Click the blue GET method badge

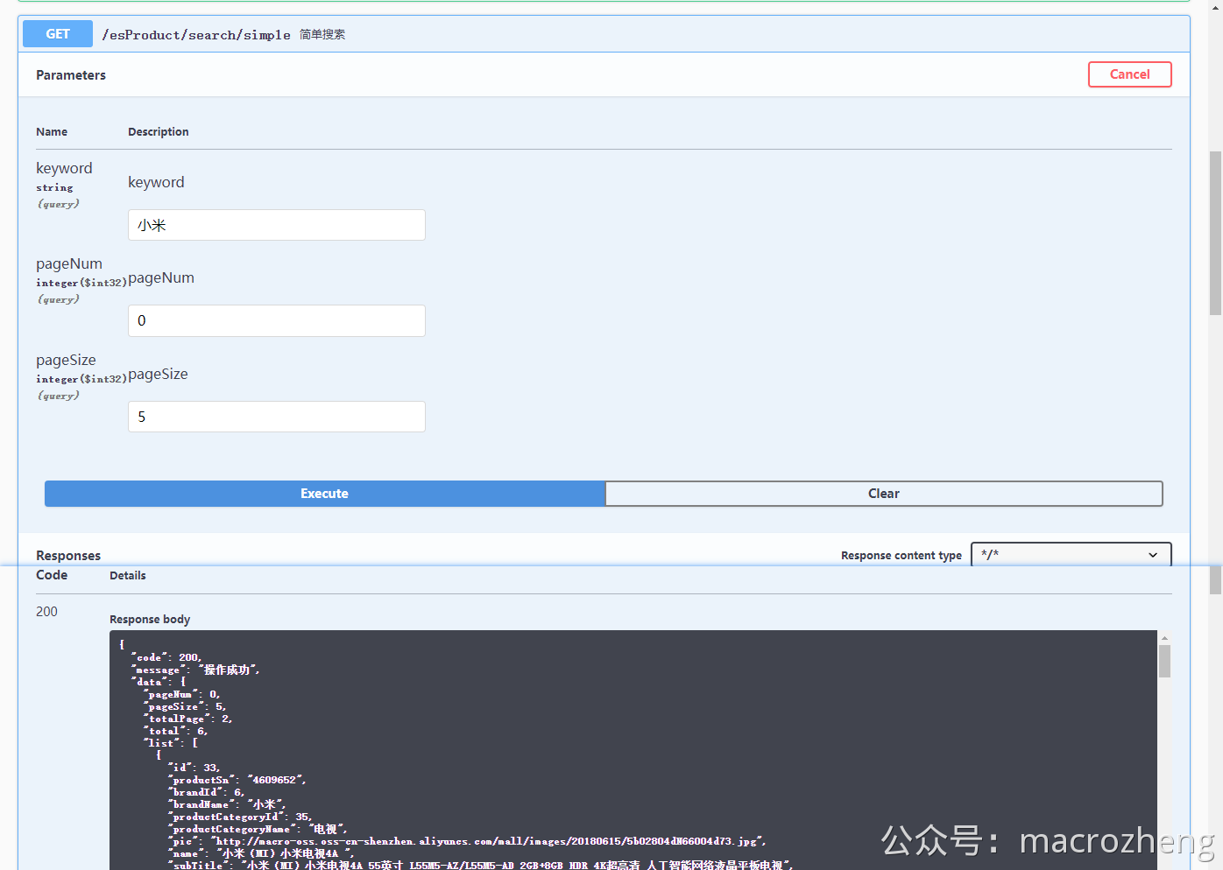[58, 34]
